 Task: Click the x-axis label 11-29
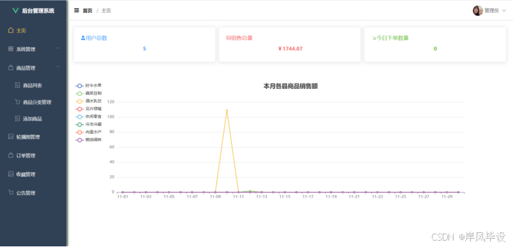(x=447, y=197)
